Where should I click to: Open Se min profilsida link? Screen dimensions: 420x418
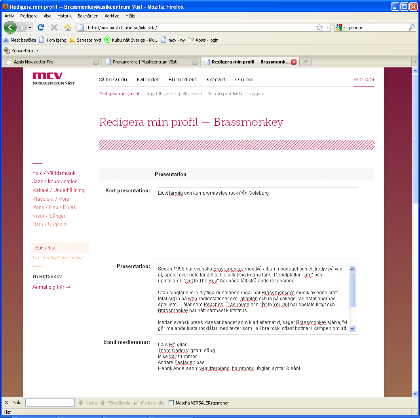tap(225, 94)
